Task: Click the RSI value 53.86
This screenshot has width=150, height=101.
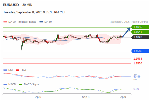Action: (x=137, y=77)
